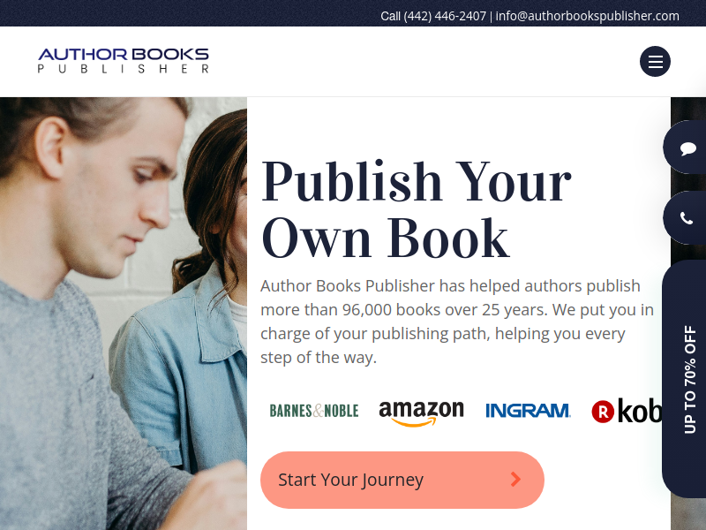Screen dimensions: 706x530
Task: Click the hero photo of two people
Action: point(124,314)
